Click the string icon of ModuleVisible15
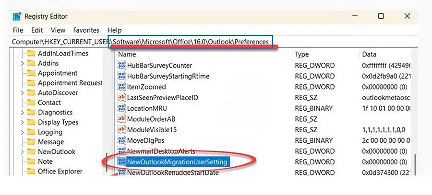The image size is (432, 195). pos(121,129)
